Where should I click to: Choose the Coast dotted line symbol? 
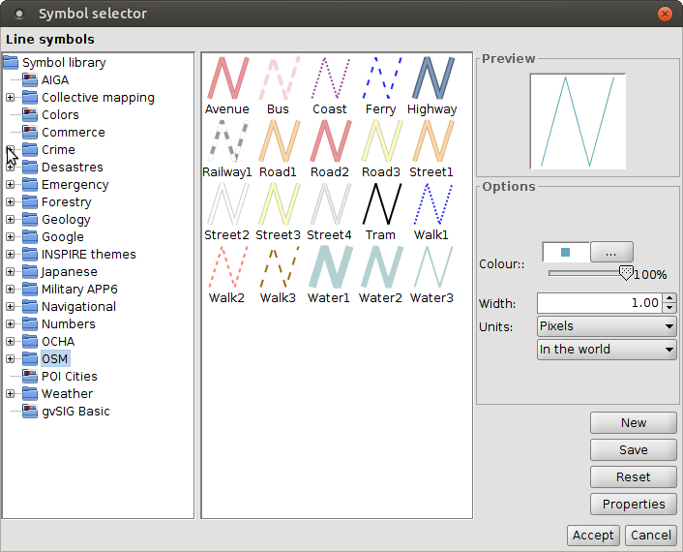coord(329,78)
